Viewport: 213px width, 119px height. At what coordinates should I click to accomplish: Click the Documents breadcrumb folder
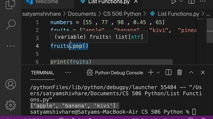(82, 14)
